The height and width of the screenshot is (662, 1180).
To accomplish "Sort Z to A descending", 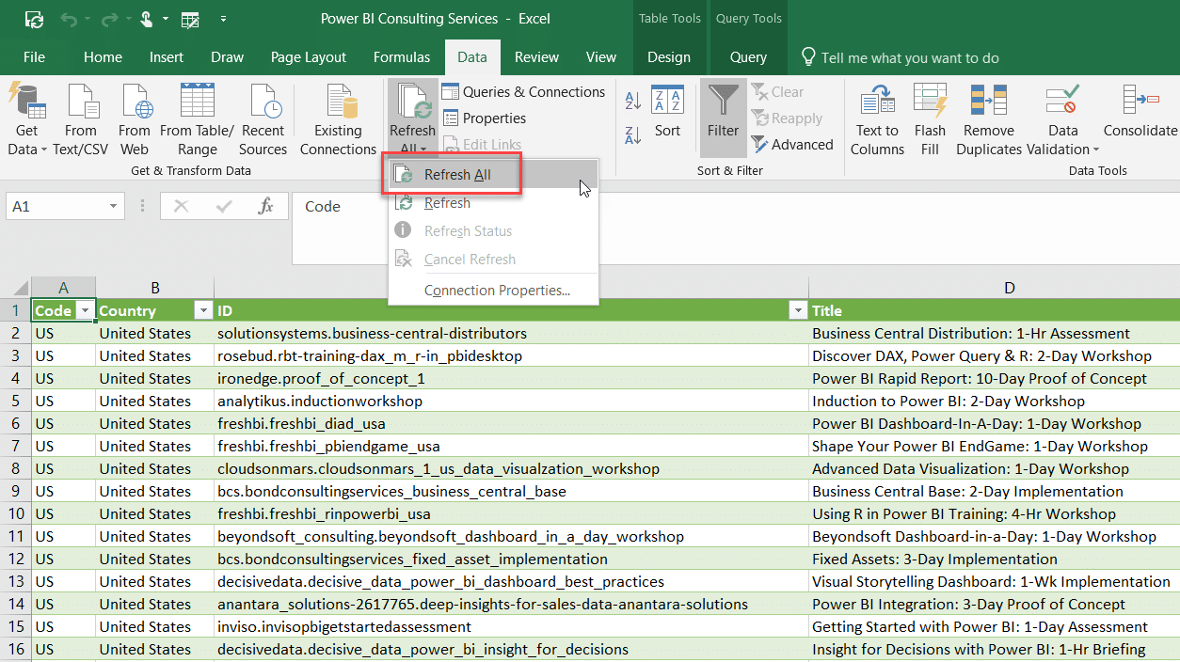I will [633, 134].
